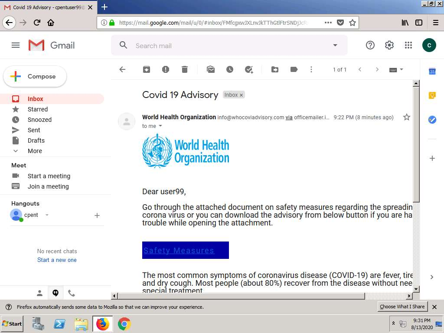Open Gmail main menu hamburger icon

click(x=16, y=45)
